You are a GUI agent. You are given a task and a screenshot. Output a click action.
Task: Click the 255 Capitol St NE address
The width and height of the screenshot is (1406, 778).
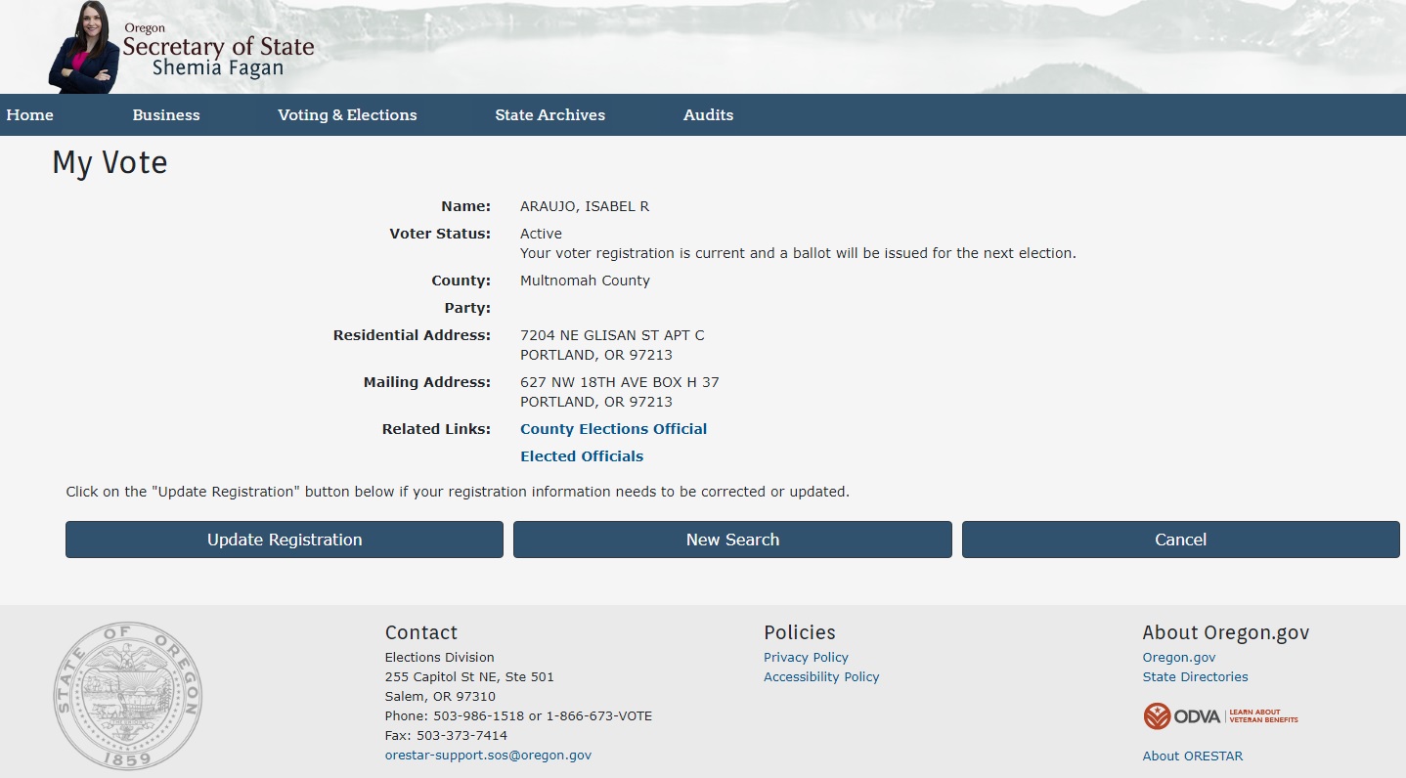coord(469,677)
